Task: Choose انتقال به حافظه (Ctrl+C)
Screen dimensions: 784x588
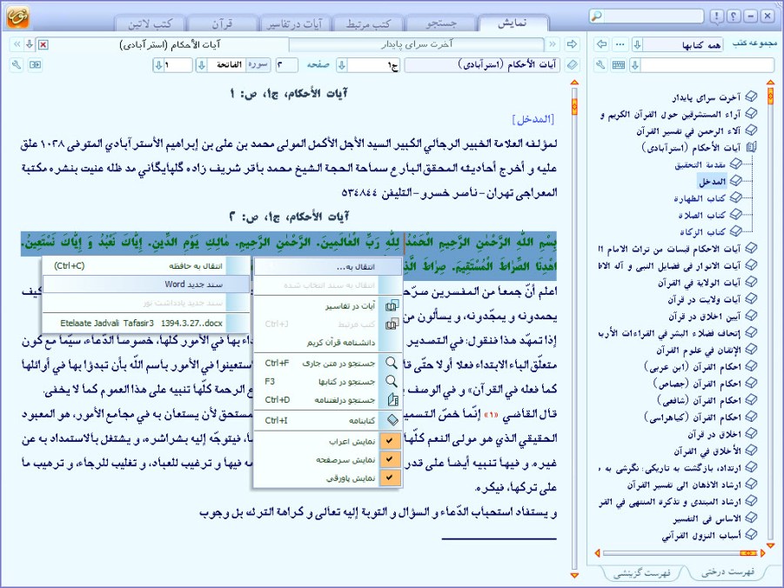Action: click(x=146, y=265)
